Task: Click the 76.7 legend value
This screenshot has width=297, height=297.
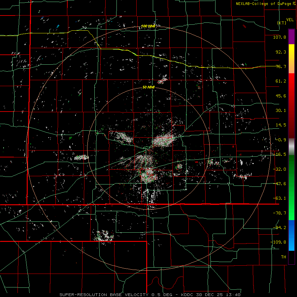Action: 281,66
